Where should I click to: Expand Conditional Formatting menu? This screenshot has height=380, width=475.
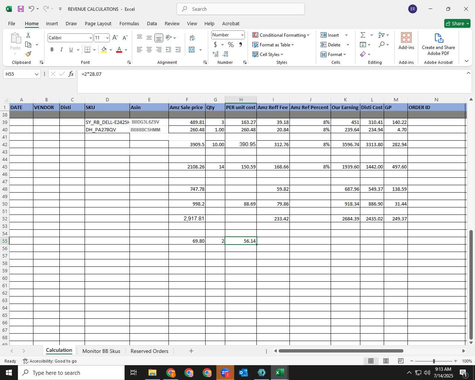[x=281, y=35]
